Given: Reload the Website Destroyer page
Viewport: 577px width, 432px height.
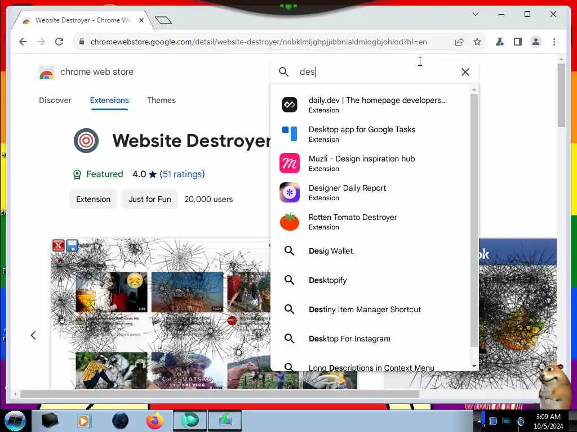Looking at the screenshot, I should point(59,42).
